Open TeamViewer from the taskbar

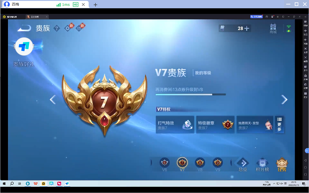[x=67, y=184]
